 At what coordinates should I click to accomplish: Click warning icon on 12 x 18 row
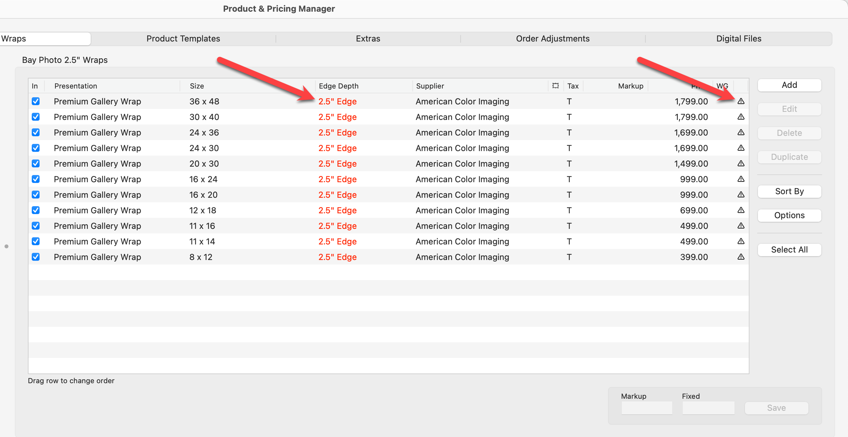pos(741,210)
